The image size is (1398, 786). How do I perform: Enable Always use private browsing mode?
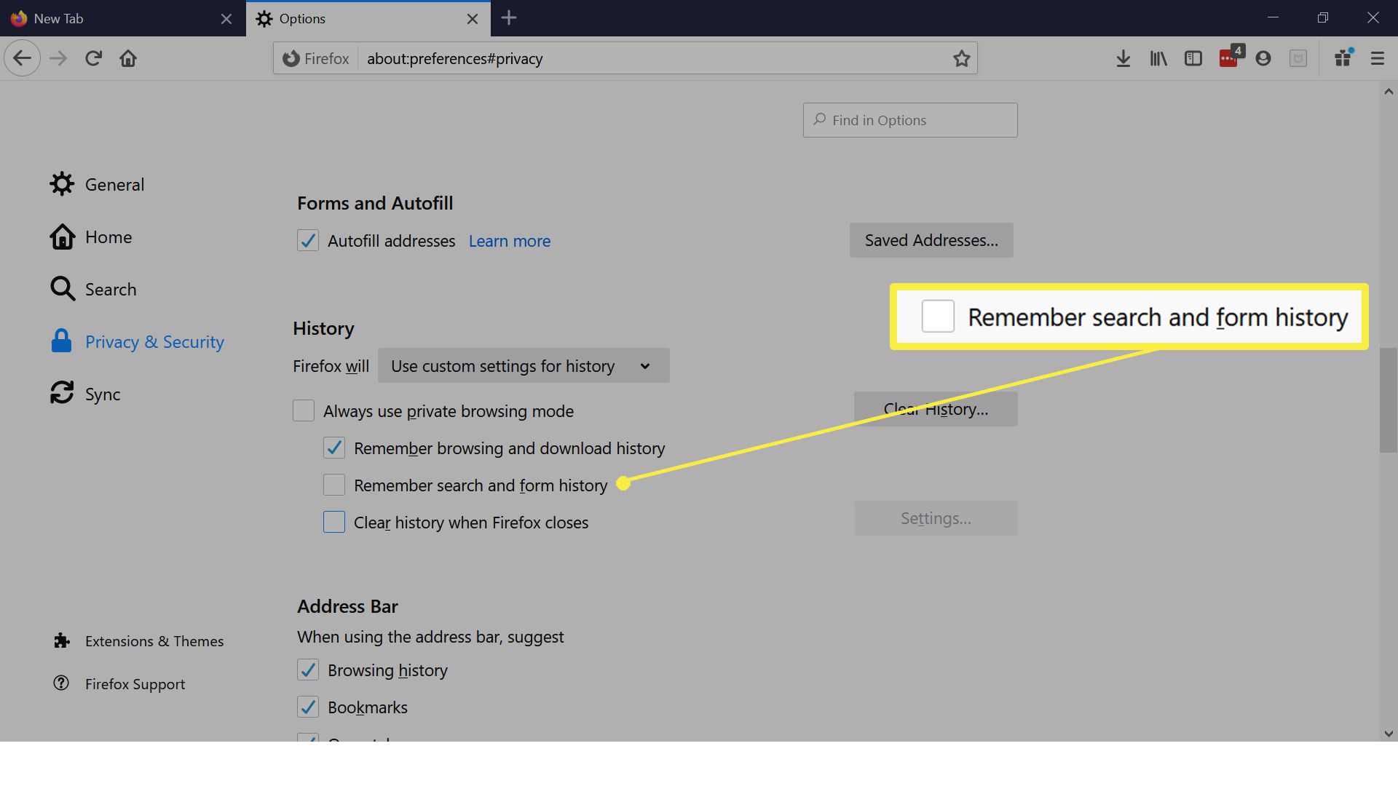tap(304, 410)
